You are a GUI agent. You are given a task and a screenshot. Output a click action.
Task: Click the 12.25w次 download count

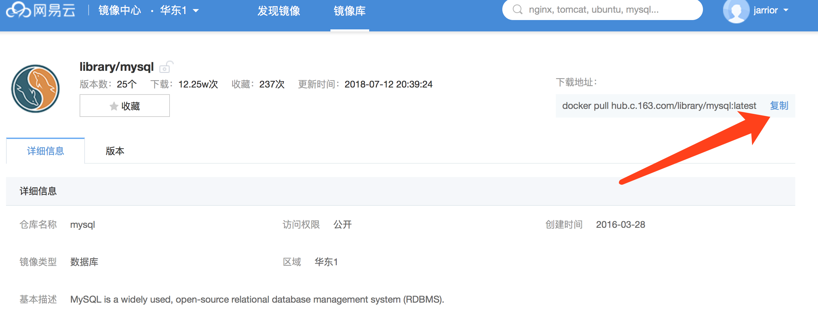[x=198, y=84]
